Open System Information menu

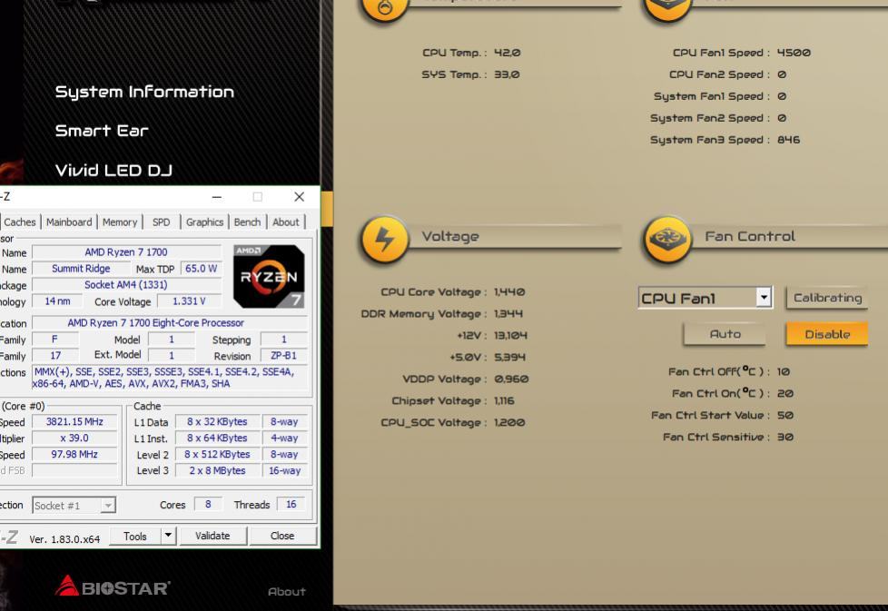click(x=144, y=92)
